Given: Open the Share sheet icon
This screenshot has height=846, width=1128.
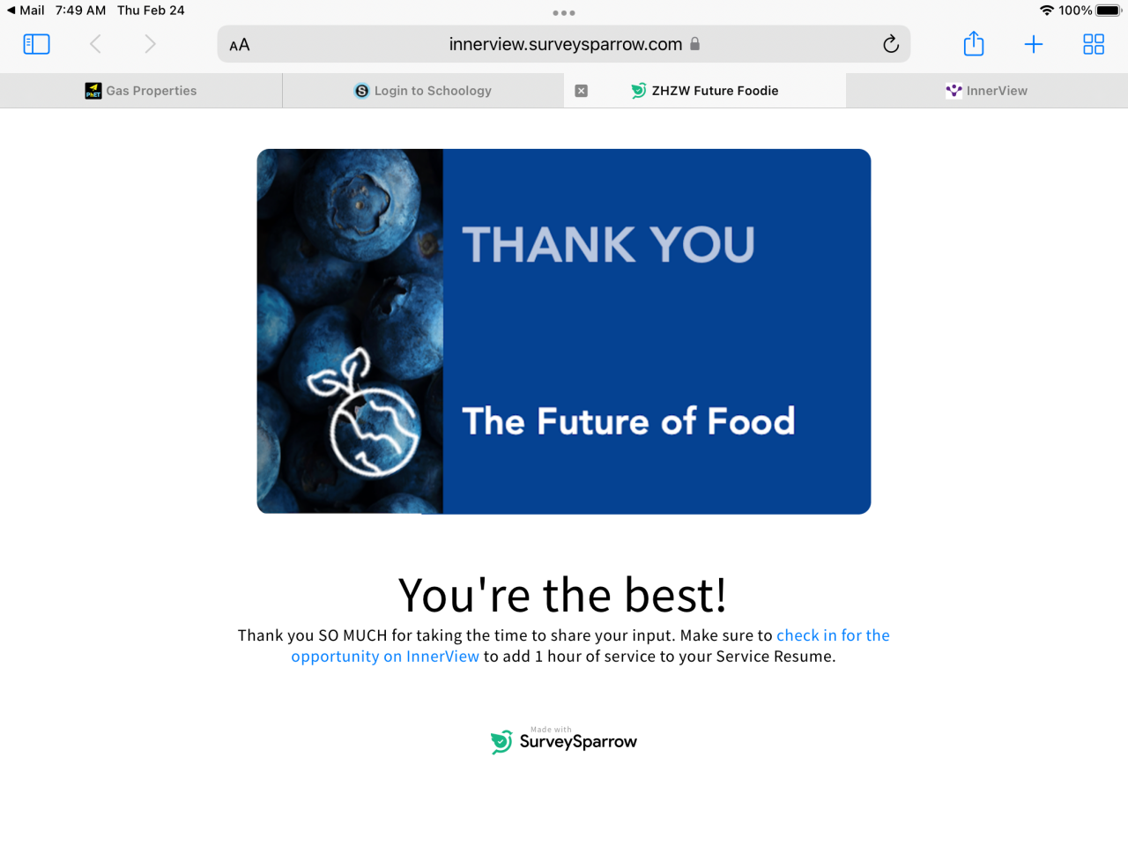Looking at the screenshot, I should click(974, 43).
